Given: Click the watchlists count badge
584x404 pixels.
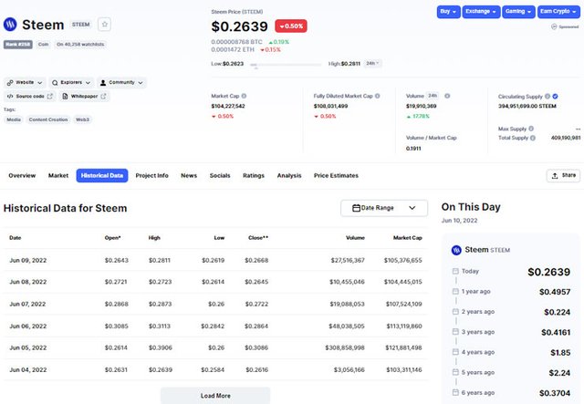Looking at the screenshot, I should click(x=80, y=45).
